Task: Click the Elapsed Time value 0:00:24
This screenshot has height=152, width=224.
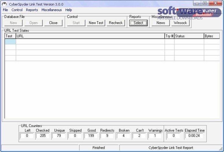Action: point(194,136)
